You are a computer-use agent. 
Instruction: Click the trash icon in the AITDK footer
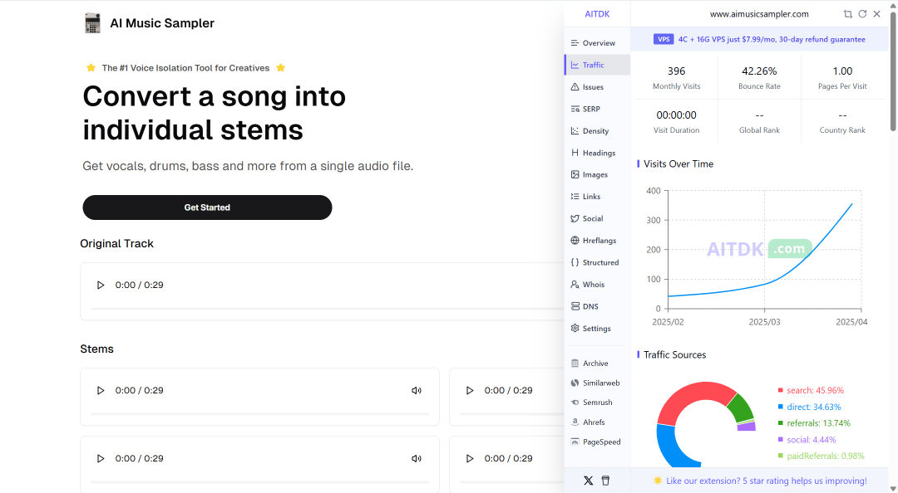pyautogui.click(x=605, y=481)
